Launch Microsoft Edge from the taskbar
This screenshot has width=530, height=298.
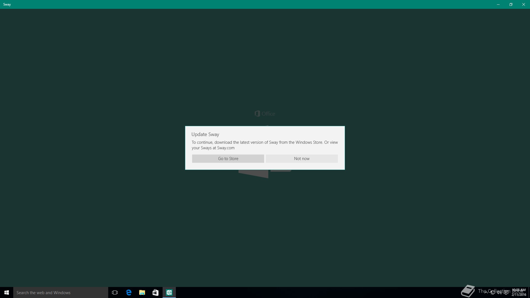(x=129, y=292)
